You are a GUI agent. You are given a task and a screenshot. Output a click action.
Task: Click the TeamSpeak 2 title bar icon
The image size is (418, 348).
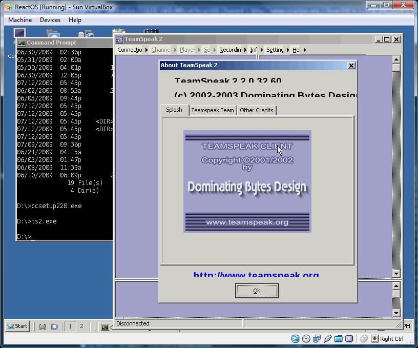pyautogui.click(x=119, y=39)
